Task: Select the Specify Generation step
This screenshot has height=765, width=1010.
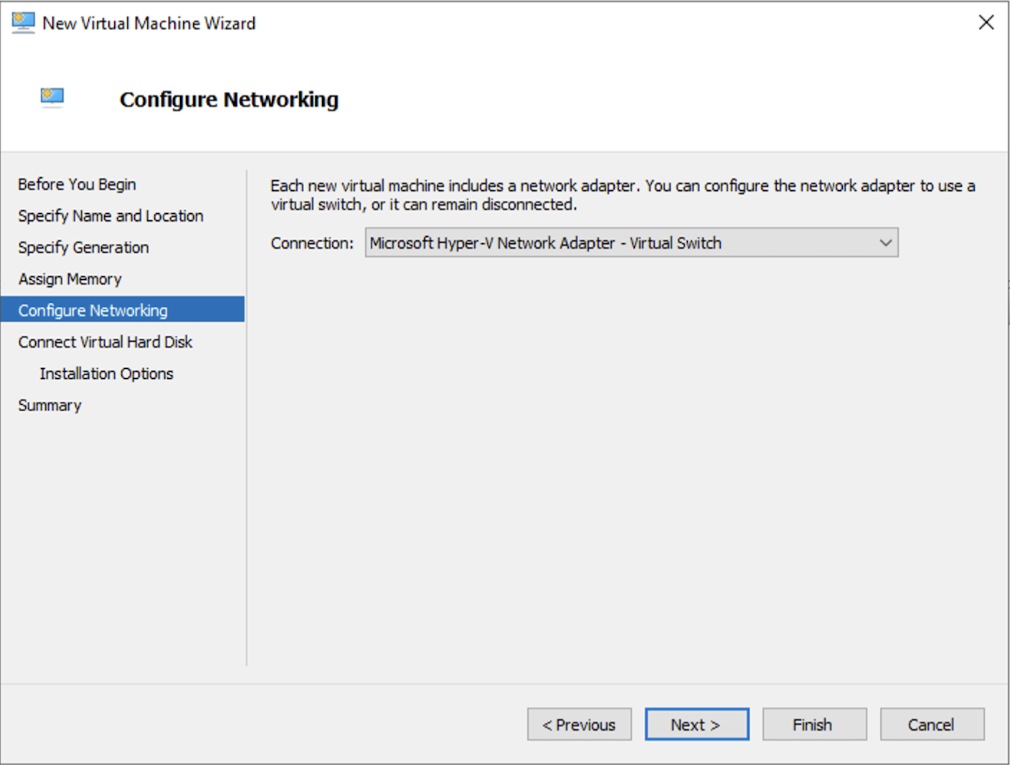Action: 82,247
